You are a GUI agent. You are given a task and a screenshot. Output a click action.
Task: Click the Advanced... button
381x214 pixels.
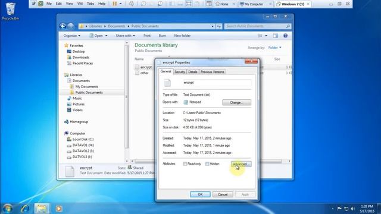click(241, 164)
